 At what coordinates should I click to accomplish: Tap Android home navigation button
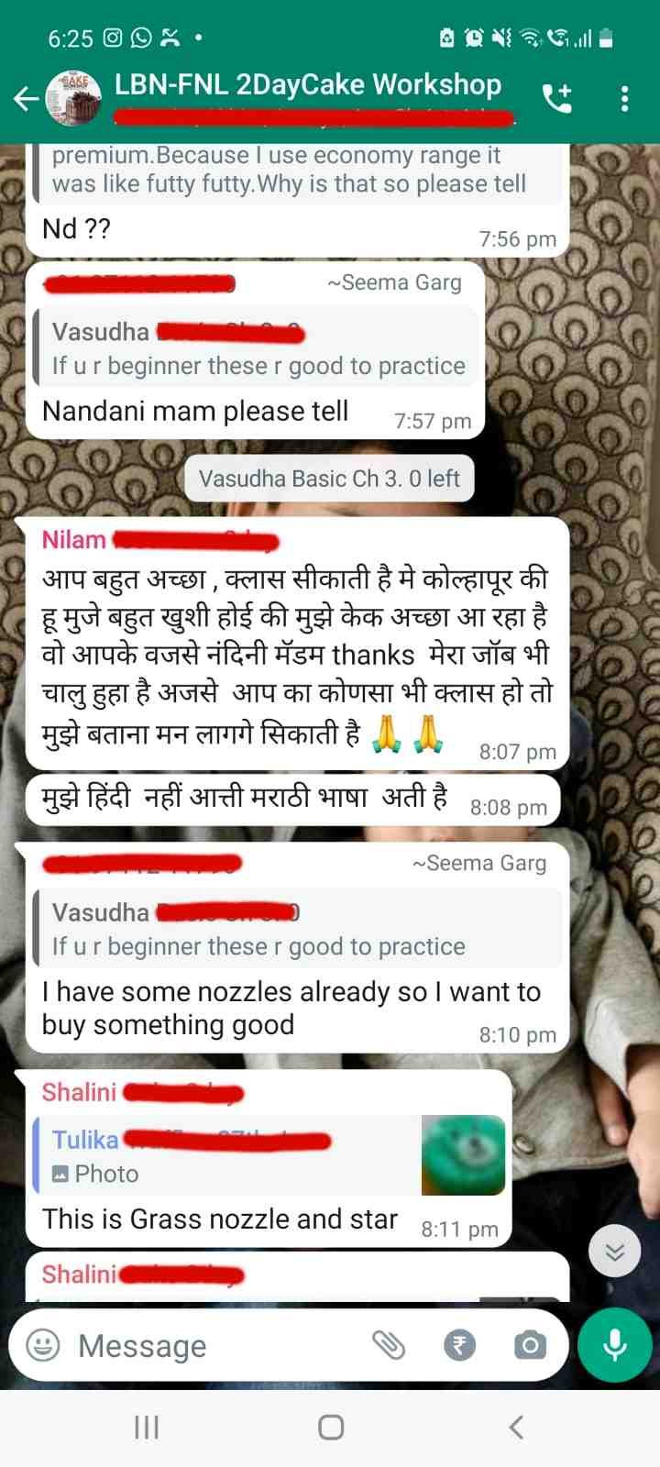330,1427
